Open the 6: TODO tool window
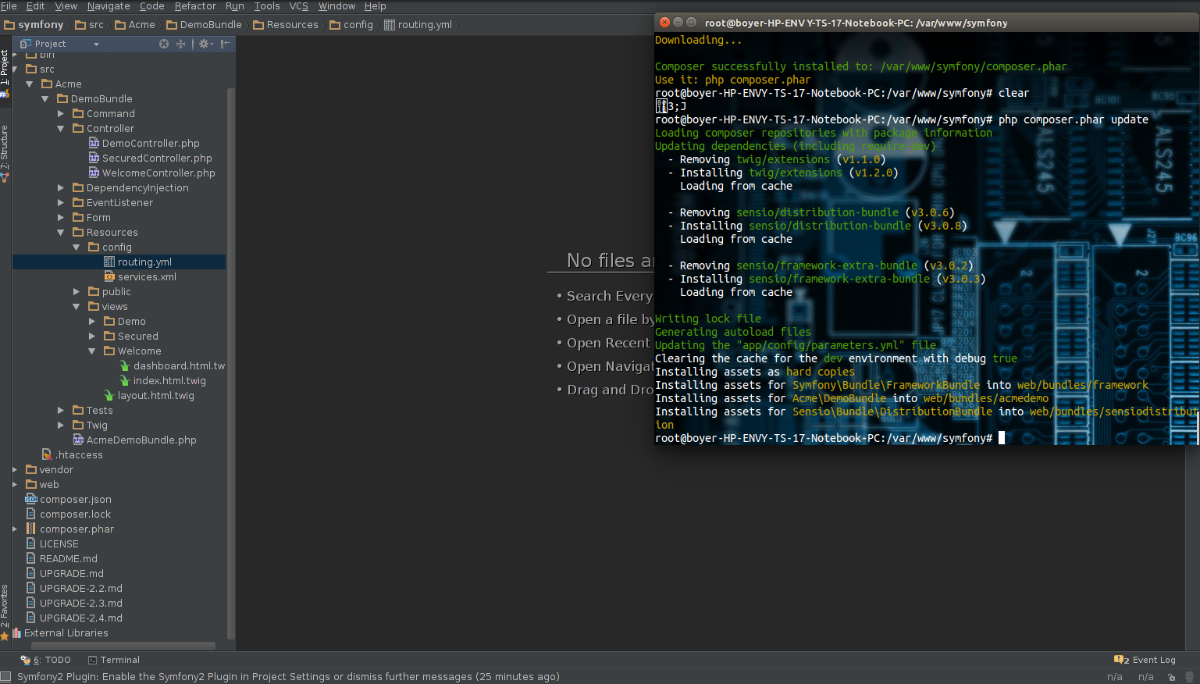 [x=46, y=661]
